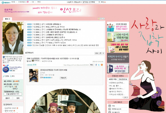
Task: Open the 스타블로거 문자서비스 notice
Action: tap(62, 30)
